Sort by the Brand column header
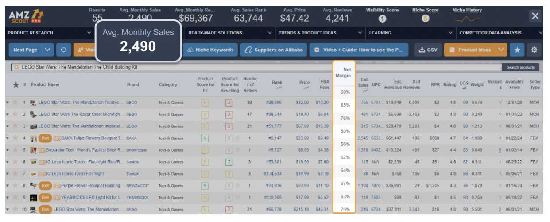 pyautogui.click(x=133, y=85)
